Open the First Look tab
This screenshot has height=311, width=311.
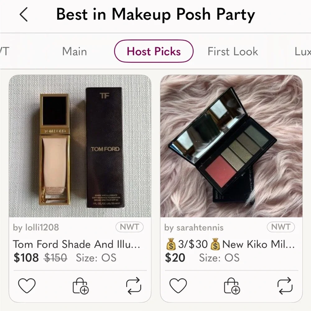point(233,51)
